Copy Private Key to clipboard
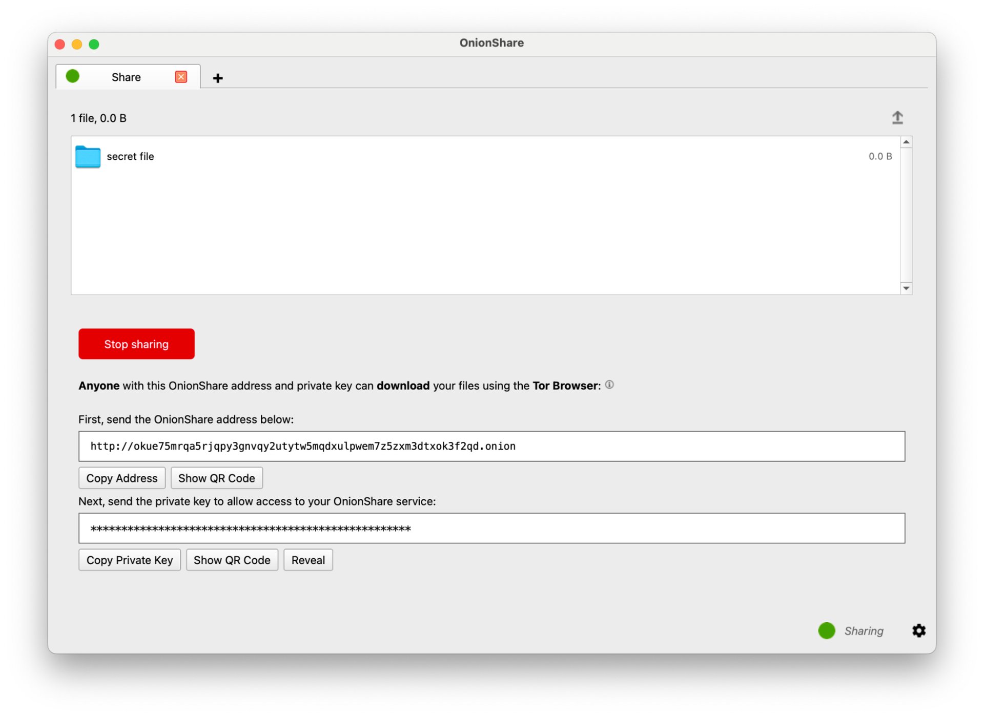Screen dimensions: 984x717 130,560
